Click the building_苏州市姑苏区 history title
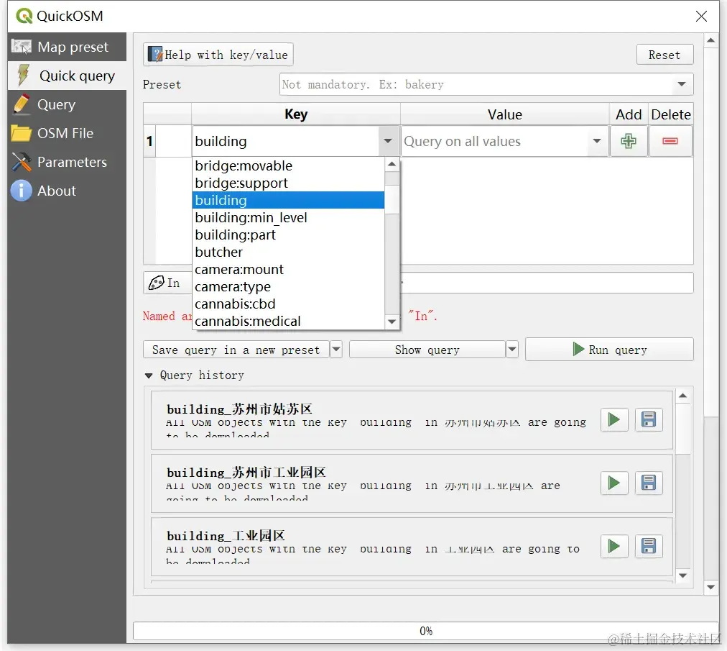 239,409
